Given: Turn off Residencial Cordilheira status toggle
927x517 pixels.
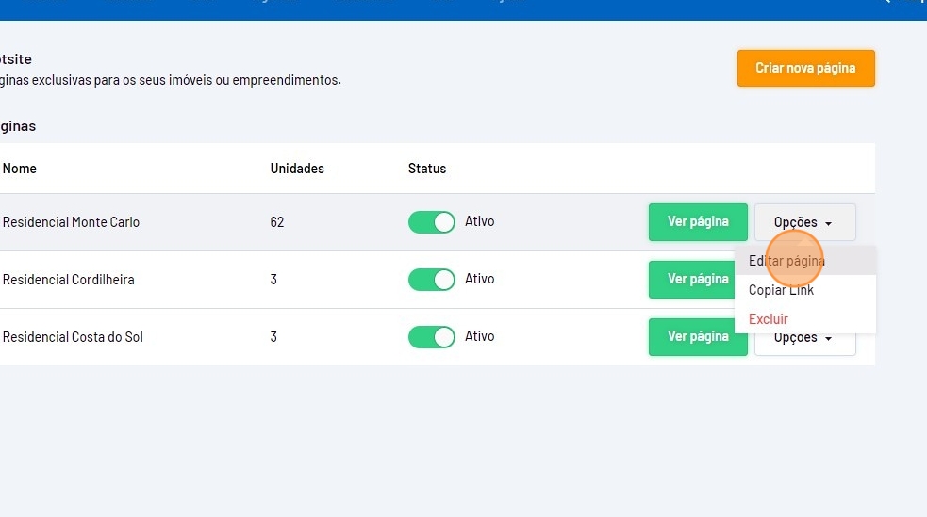Looking at the screenshot, I should point(431,280).
